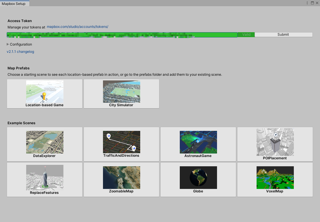The image size is (320, 222).
Task: Open the window's three-dot options menu
Action: coord(307,3)
